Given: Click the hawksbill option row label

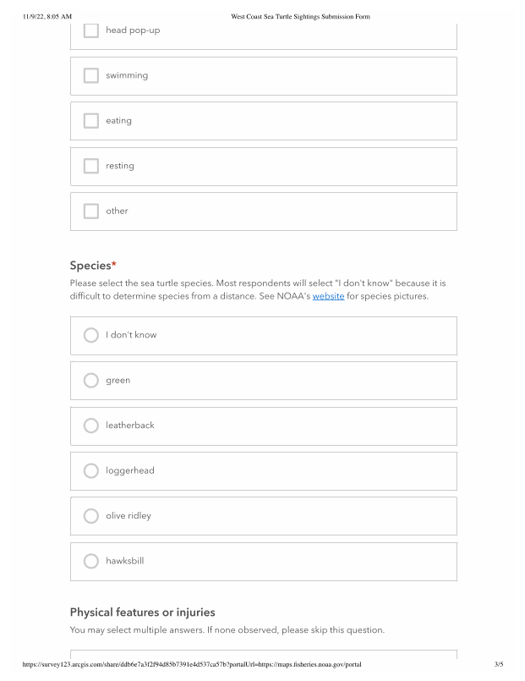Looking at the screenshot, I should [x=125, y=561].
